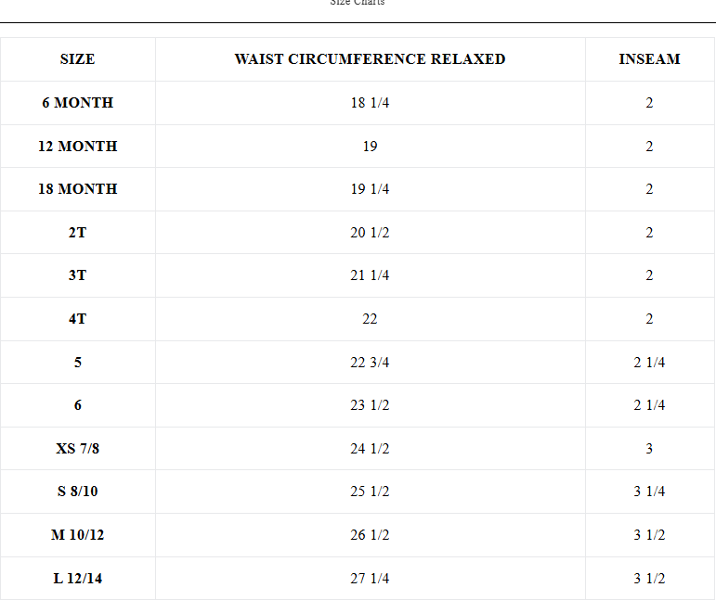Viewport: 716px width, 613px height.
Task: Click the SIZE column header
Action: tap(78, 59)
